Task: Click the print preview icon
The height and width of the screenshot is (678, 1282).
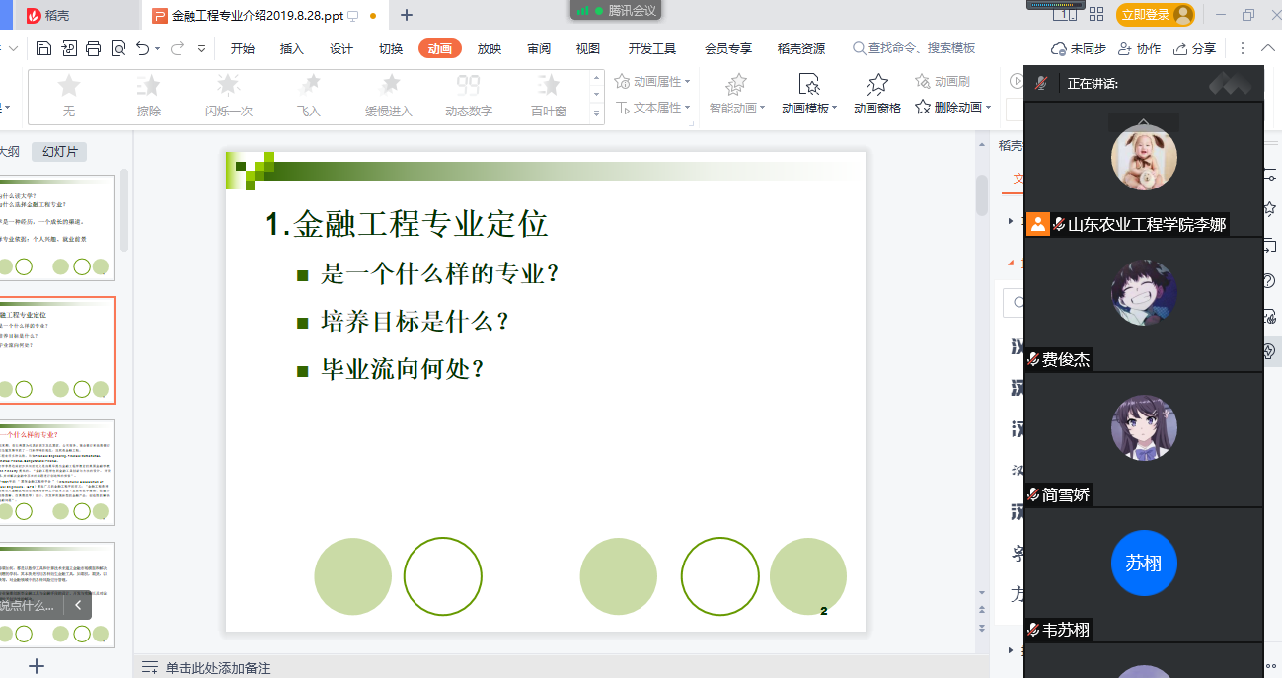Action: 118,48
